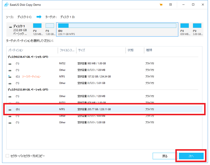Click the Disk 1 drive icon in disk map
The height and width of the screenshot is (165, 210).
click(10, 26)
